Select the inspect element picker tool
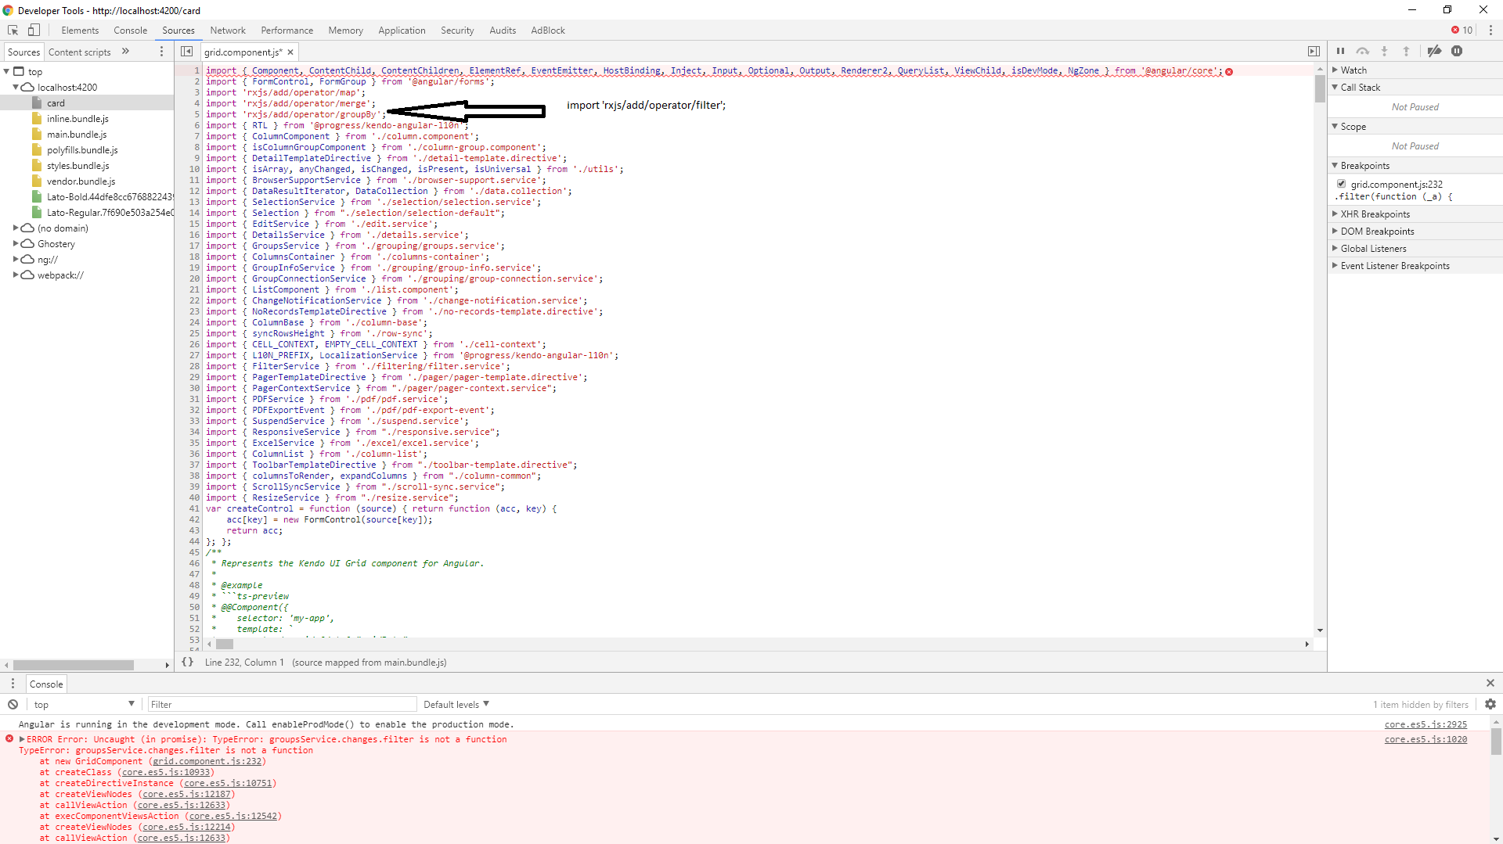The width and height of the screenshot is (1503, 844). [x=12, y=30]
